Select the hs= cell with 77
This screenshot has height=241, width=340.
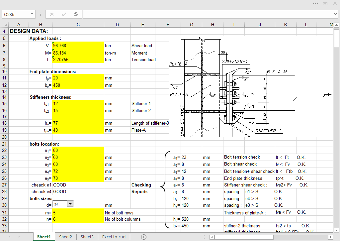78,123
